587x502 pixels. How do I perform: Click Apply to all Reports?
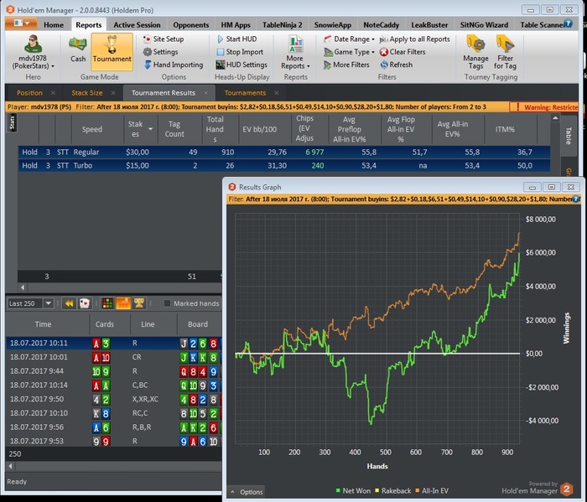[414, 39]
